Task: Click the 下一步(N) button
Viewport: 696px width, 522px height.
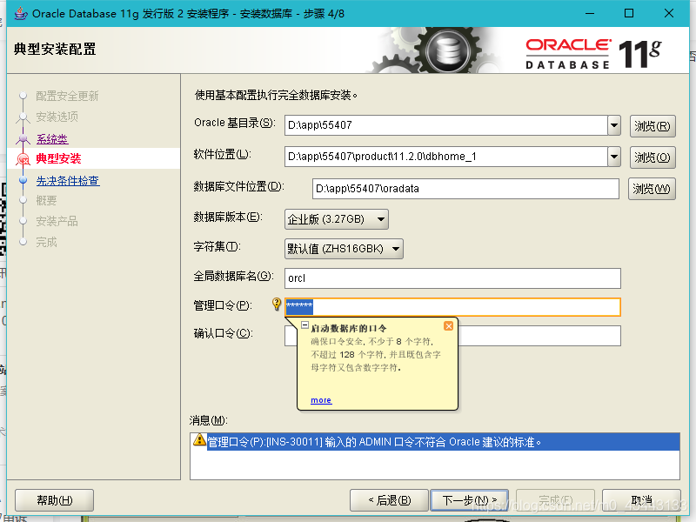Action: [x=469, y=499]
